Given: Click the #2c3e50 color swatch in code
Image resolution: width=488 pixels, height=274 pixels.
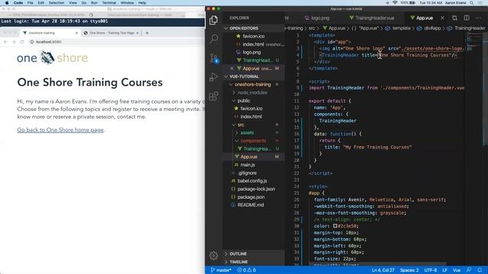Looking at the screenshot, I should tap(335, 226).
